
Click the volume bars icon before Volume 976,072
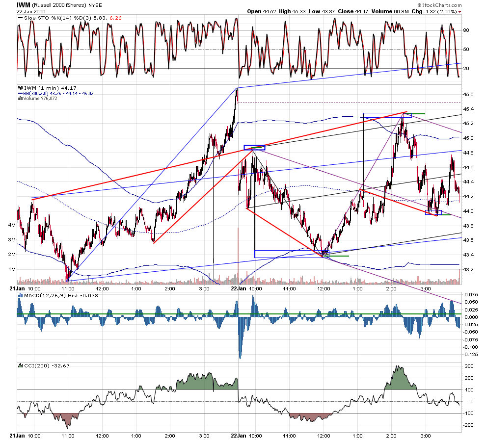click(21, 99)
